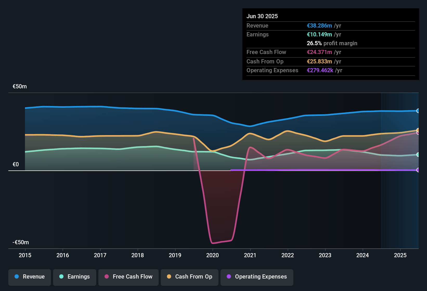
Task: Click the €10.149m Earnings value link
Action: pos(319,34)
